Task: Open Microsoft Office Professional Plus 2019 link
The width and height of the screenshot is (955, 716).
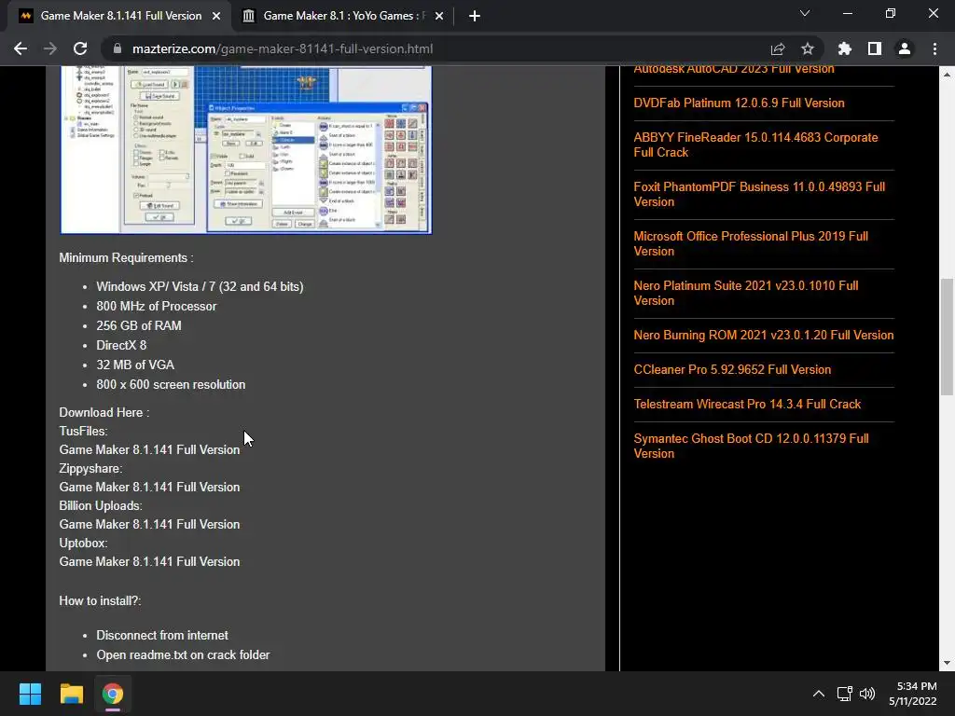Action: coord(751,243)
